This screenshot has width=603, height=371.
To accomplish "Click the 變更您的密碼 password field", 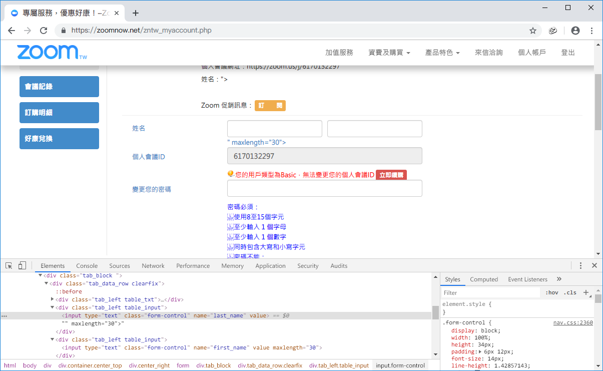I will [325, 188].
